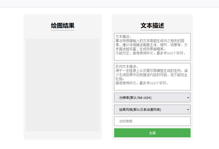Click the green 生成 button
This screenshot has height=149, width=219.
tap(152, 133)
